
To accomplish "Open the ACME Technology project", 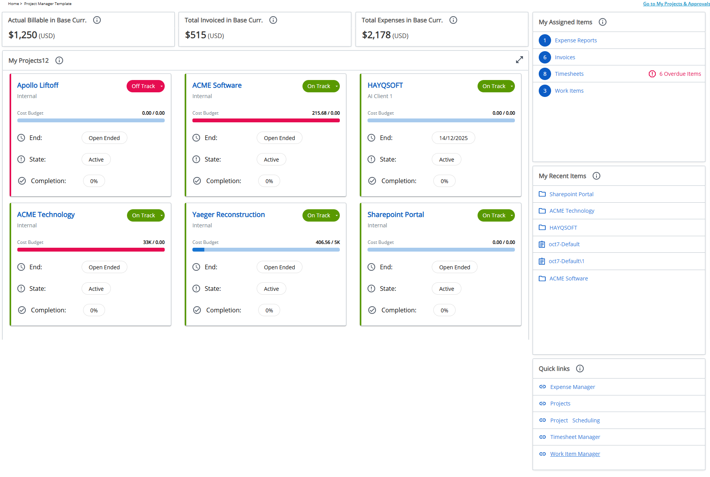I will (x=46, y=214).
